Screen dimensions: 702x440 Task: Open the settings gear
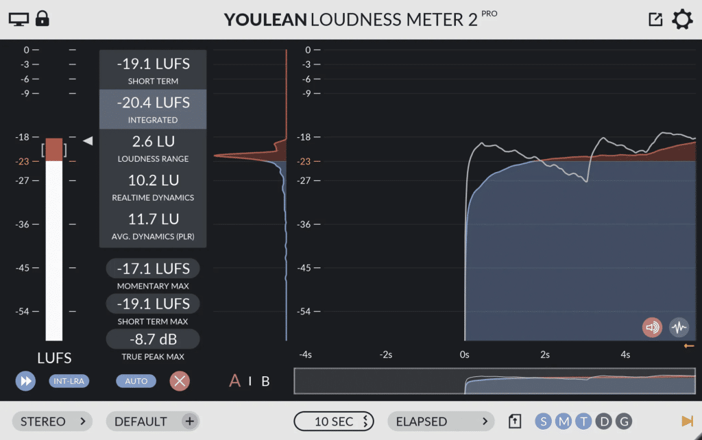coord(682,19)
